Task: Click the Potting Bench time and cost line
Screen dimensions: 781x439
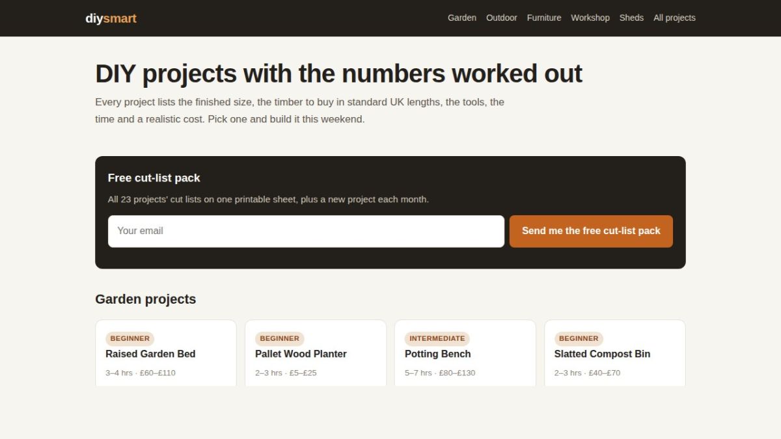Action: point(440,373)
